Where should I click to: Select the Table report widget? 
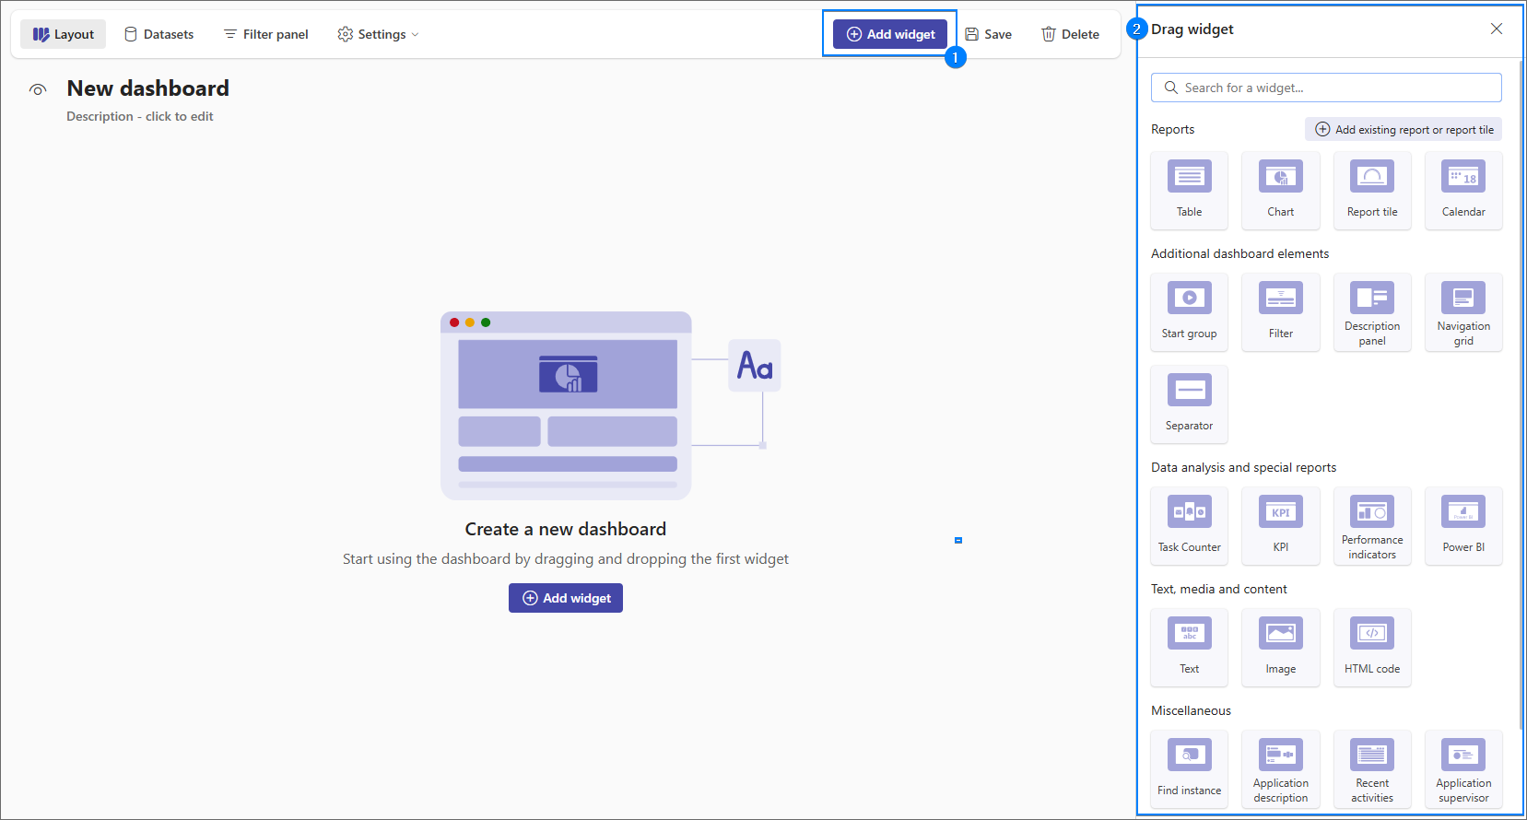1189,190
